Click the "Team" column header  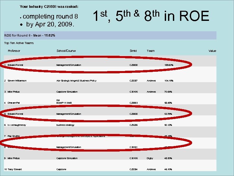pos(150,51)
